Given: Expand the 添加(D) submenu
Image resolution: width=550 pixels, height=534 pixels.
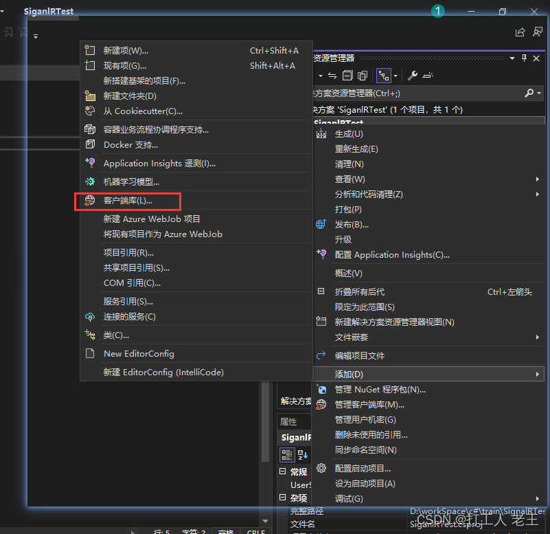Looking at the screenshot, I should (428, 375).
